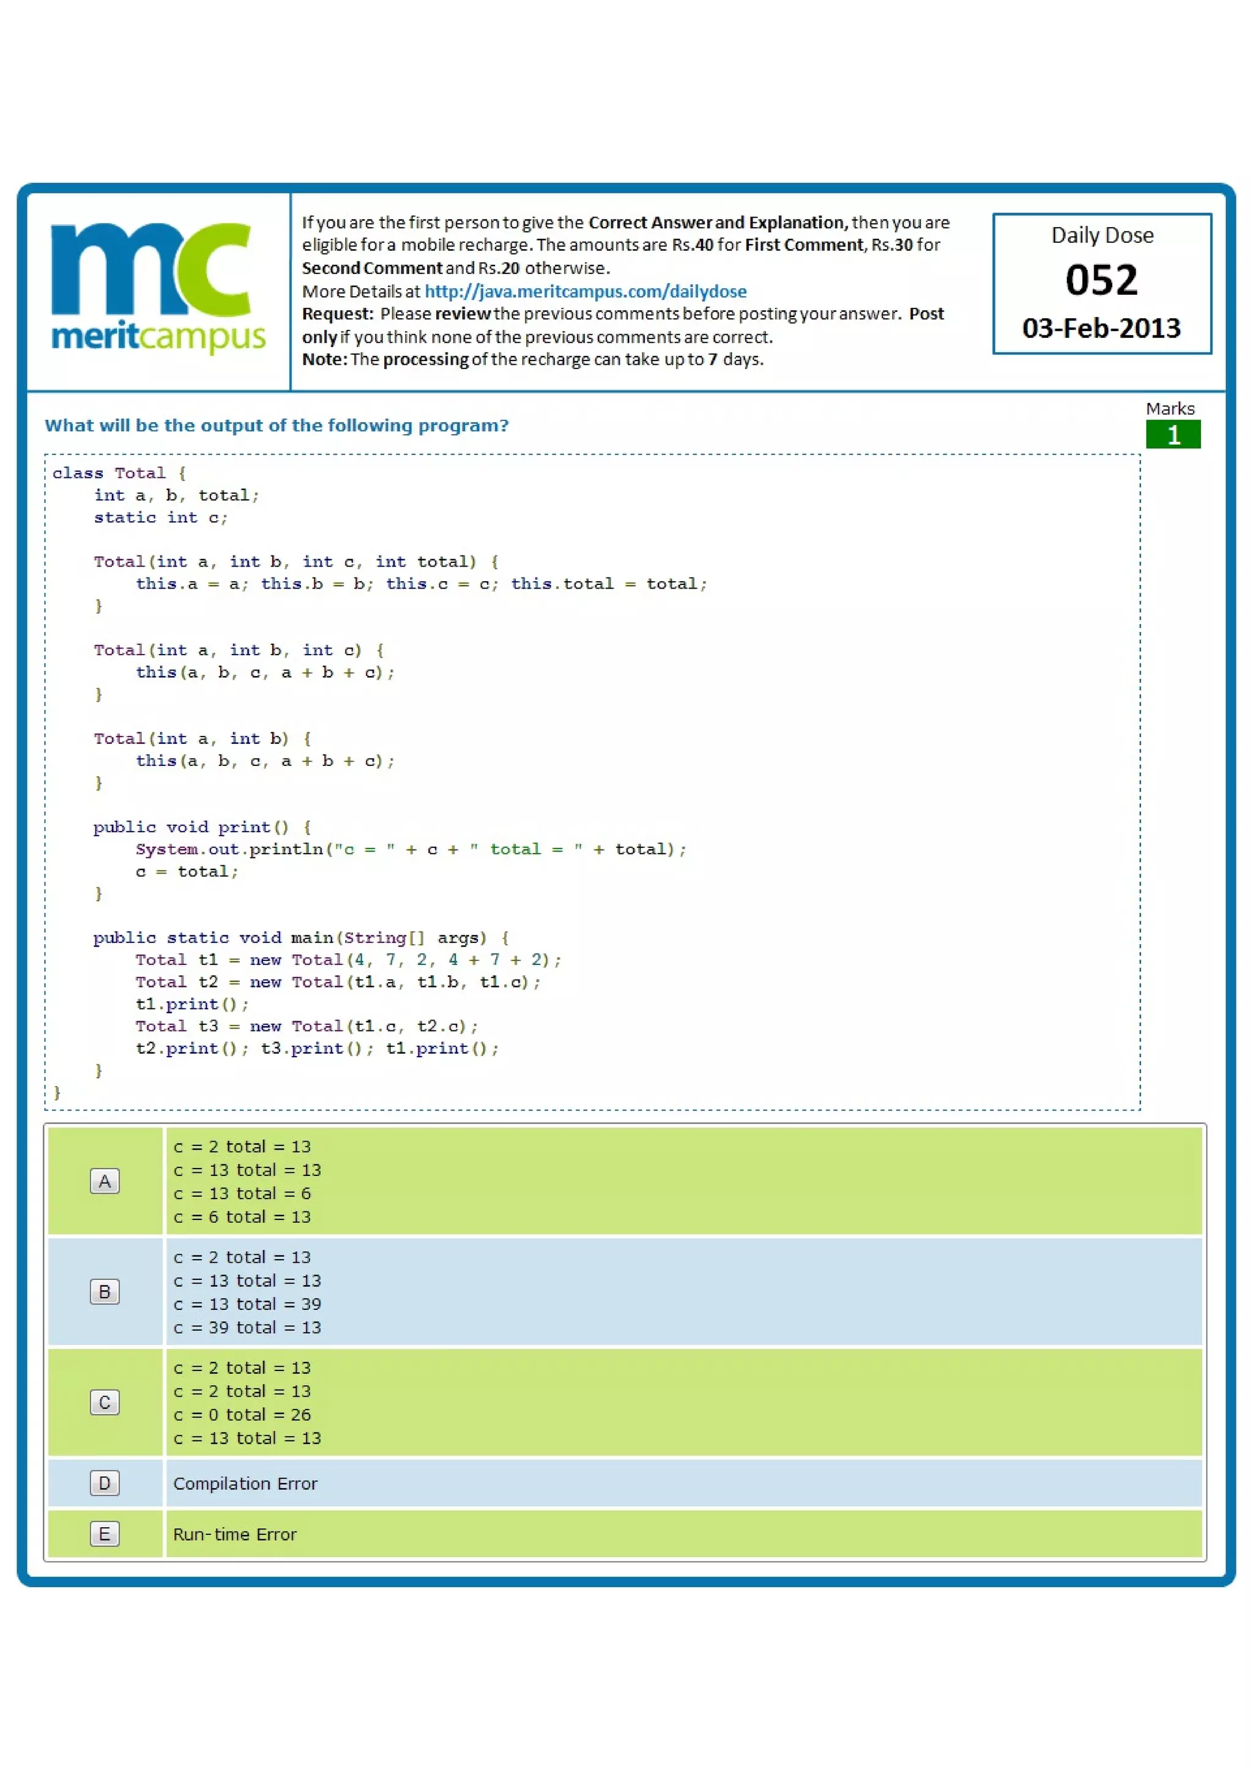Click the System.out.println code line
The image size is (1253, 1770).
click(411, 849)
